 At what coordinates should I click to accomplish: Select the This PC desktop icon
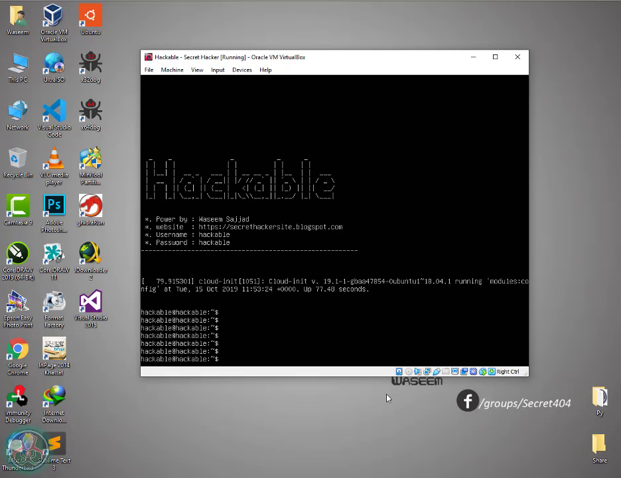click(x=18, y=67)
